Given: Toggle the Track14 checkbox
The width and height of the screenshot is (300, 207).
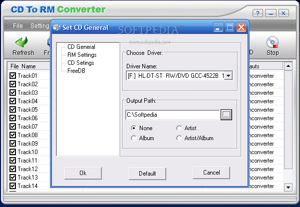Looking at the screenshot, I should 12,186.
